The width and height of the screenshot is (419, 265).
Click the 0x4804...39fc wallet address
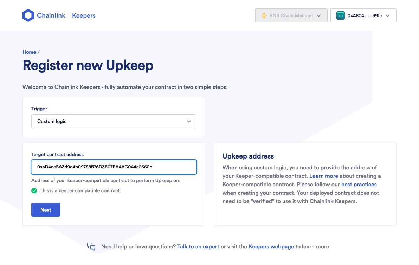[x=365, y=16]
